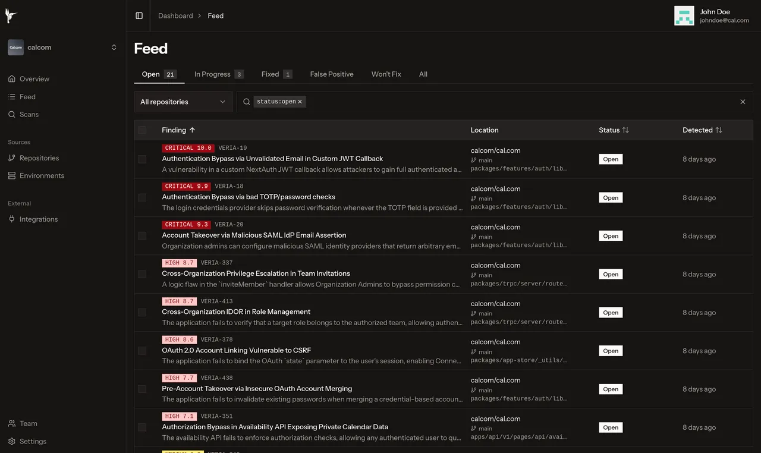The width and height of the screenshot is (761, 453).
Task: Click the Team people icon
Action: point(12,424)
